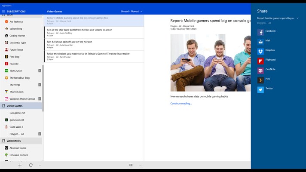Viewport: 306px width, 172px height.
Task: Share the article via Facebook icon
Action: coord(260,32)
